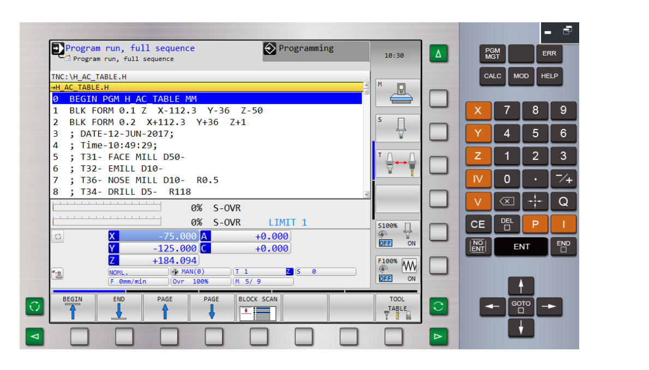Click the orange IV axis key
The width and height of the screenshot is (649, 370).
pos(478,179)
